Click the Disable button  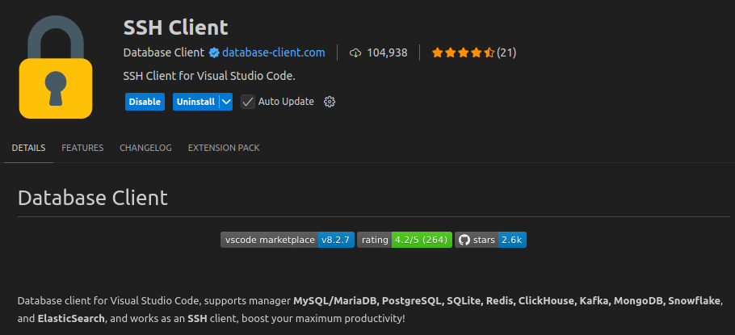click(x=145, y=102)
